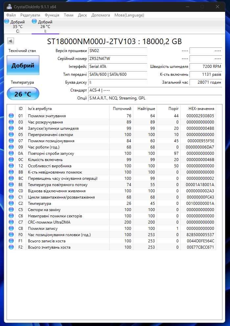The height and width of the screenshot is (326, 230).
Task: Click the CrystalDiskInfo app icon in title bar
Action: (x=9, y=7)
